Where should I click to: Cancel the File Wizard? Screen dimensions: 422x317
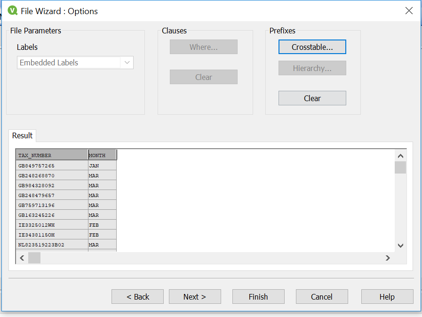(x=322, y=297)
